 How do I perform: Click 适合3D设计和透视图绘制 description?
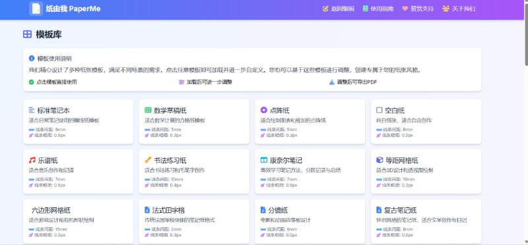[x=405, y=171]
